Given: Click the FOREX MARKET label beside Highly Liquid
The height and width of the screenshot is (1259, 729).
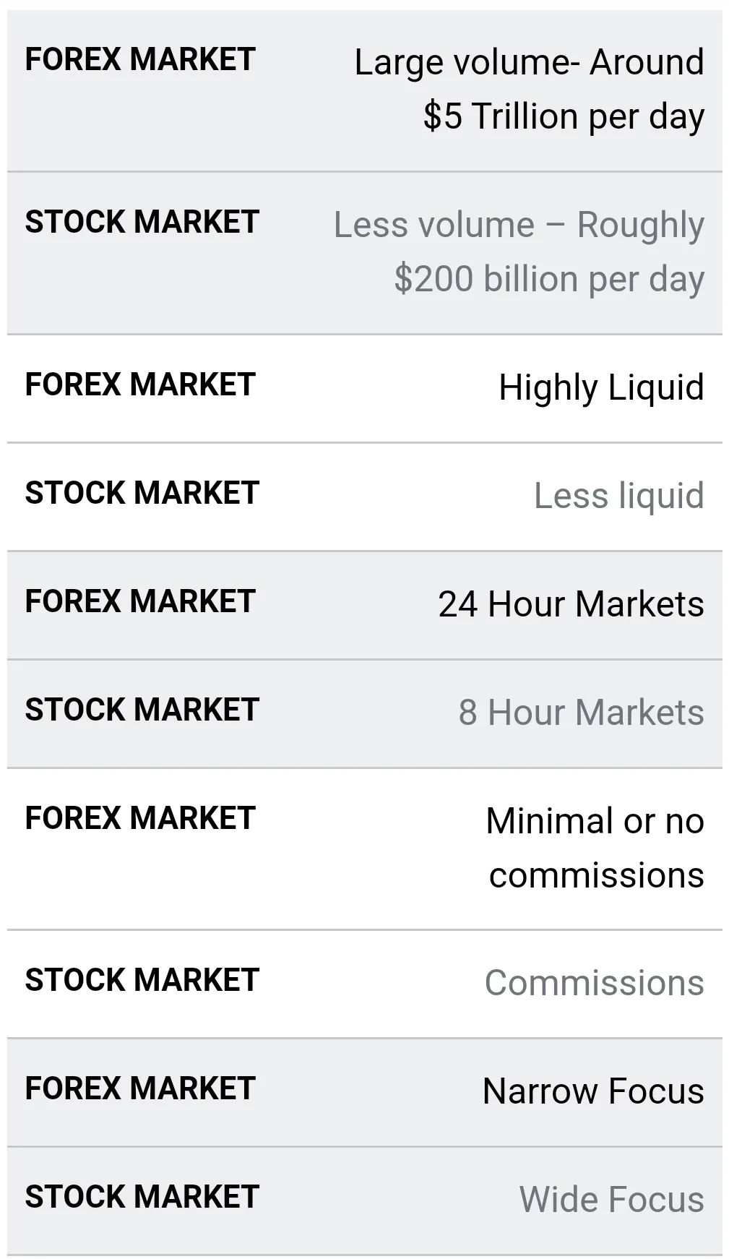Looking at the screenshot, I should click(140, 384).
